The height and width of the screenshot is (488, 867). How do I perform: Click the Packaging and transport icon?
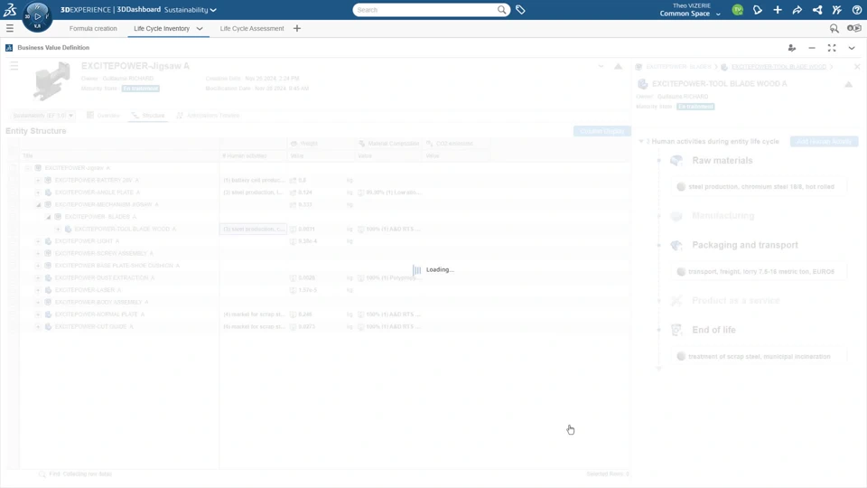pos(676,245)
